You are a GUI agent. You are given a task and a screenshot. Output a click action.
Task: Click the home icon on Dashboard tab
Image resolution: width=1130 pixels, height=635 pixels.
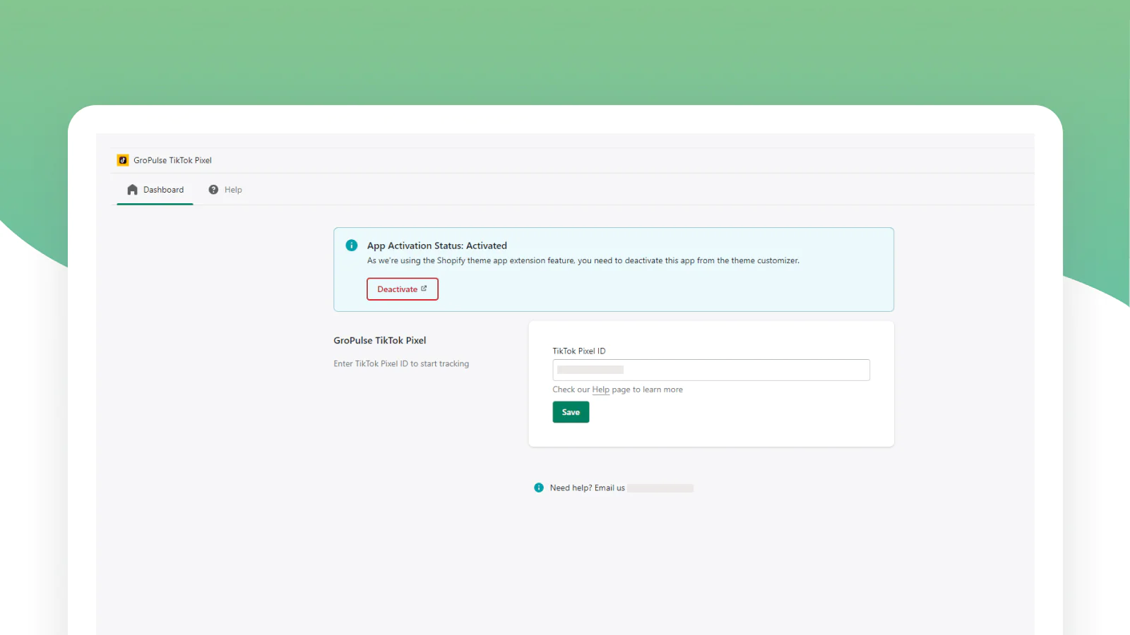(132, 190)
